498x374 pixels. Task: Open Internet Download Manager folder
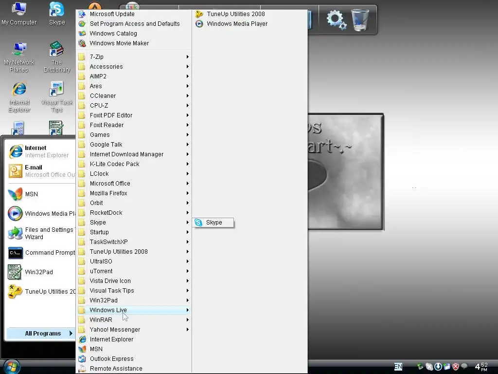[x=134, y=154]
